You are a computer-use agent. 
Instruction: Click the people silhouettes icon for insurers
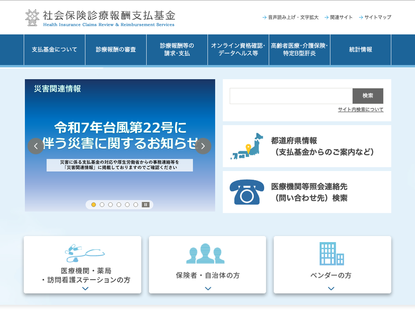[205, 253]
